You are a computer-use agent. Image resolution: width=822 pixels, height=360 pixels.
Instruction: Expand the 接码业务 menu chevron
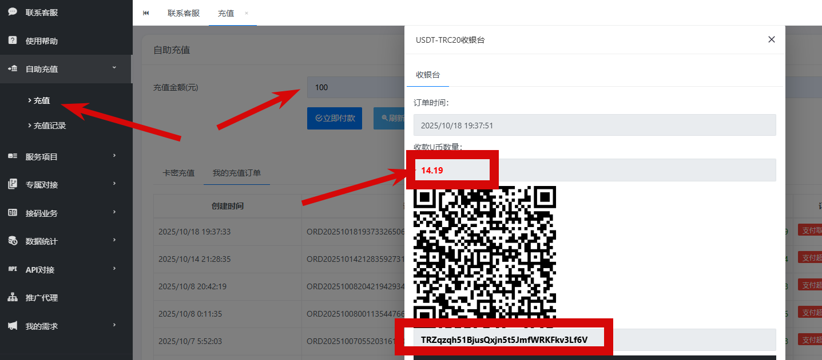(114, 212)
